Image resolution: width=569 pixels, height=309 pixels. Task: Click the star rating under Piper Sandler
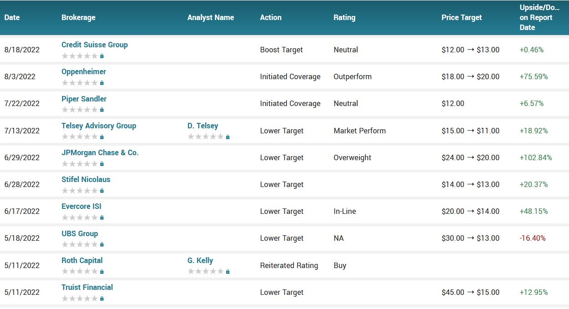pyautogui.click(x=80, y=110)
